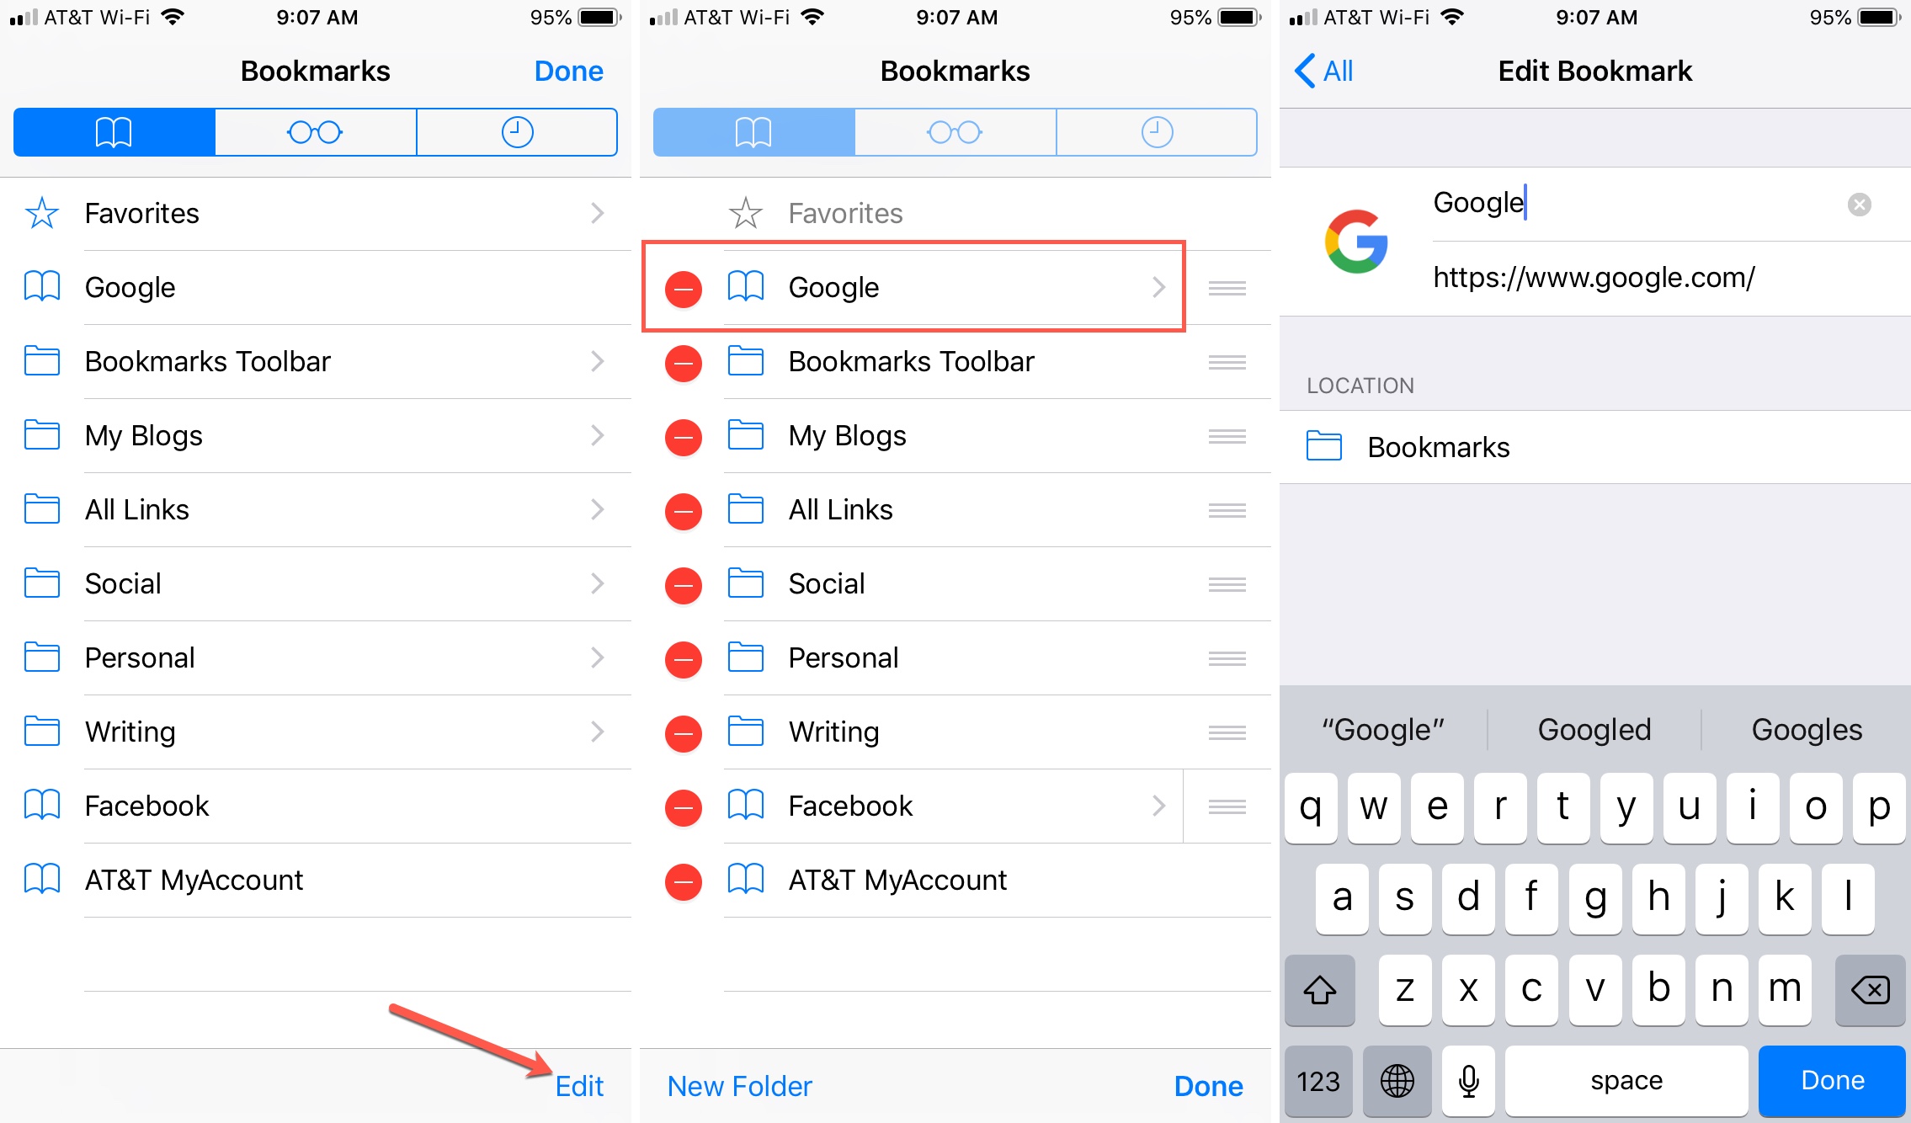Expand the My Blogs folder
Viewport: 1911px width, 1123px height.
pos(314,434)
